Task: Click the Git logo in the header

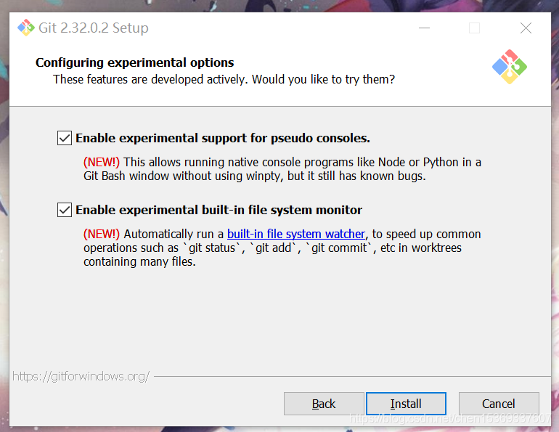Action: click(509, 67)
